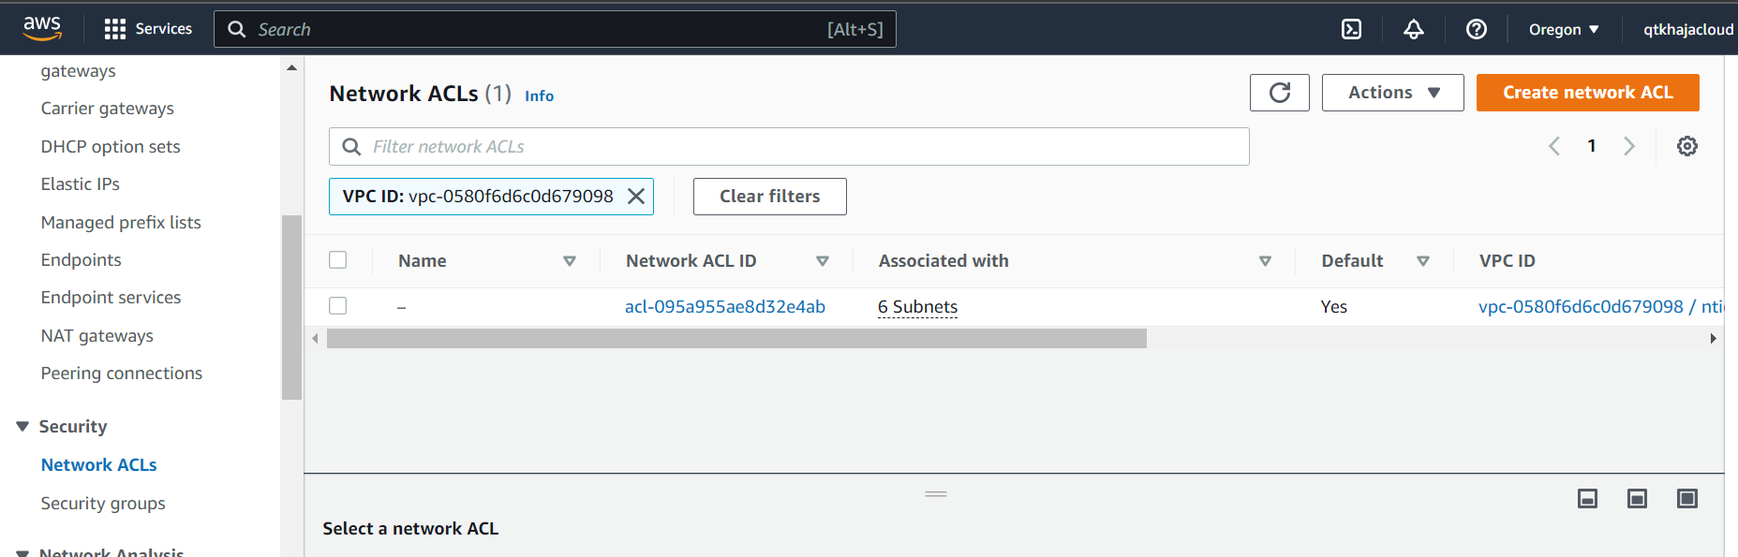This screenshot has height=557, width=1738.
Task: Open Security groups in the sidebar
Action: click(x=103, y=504)
